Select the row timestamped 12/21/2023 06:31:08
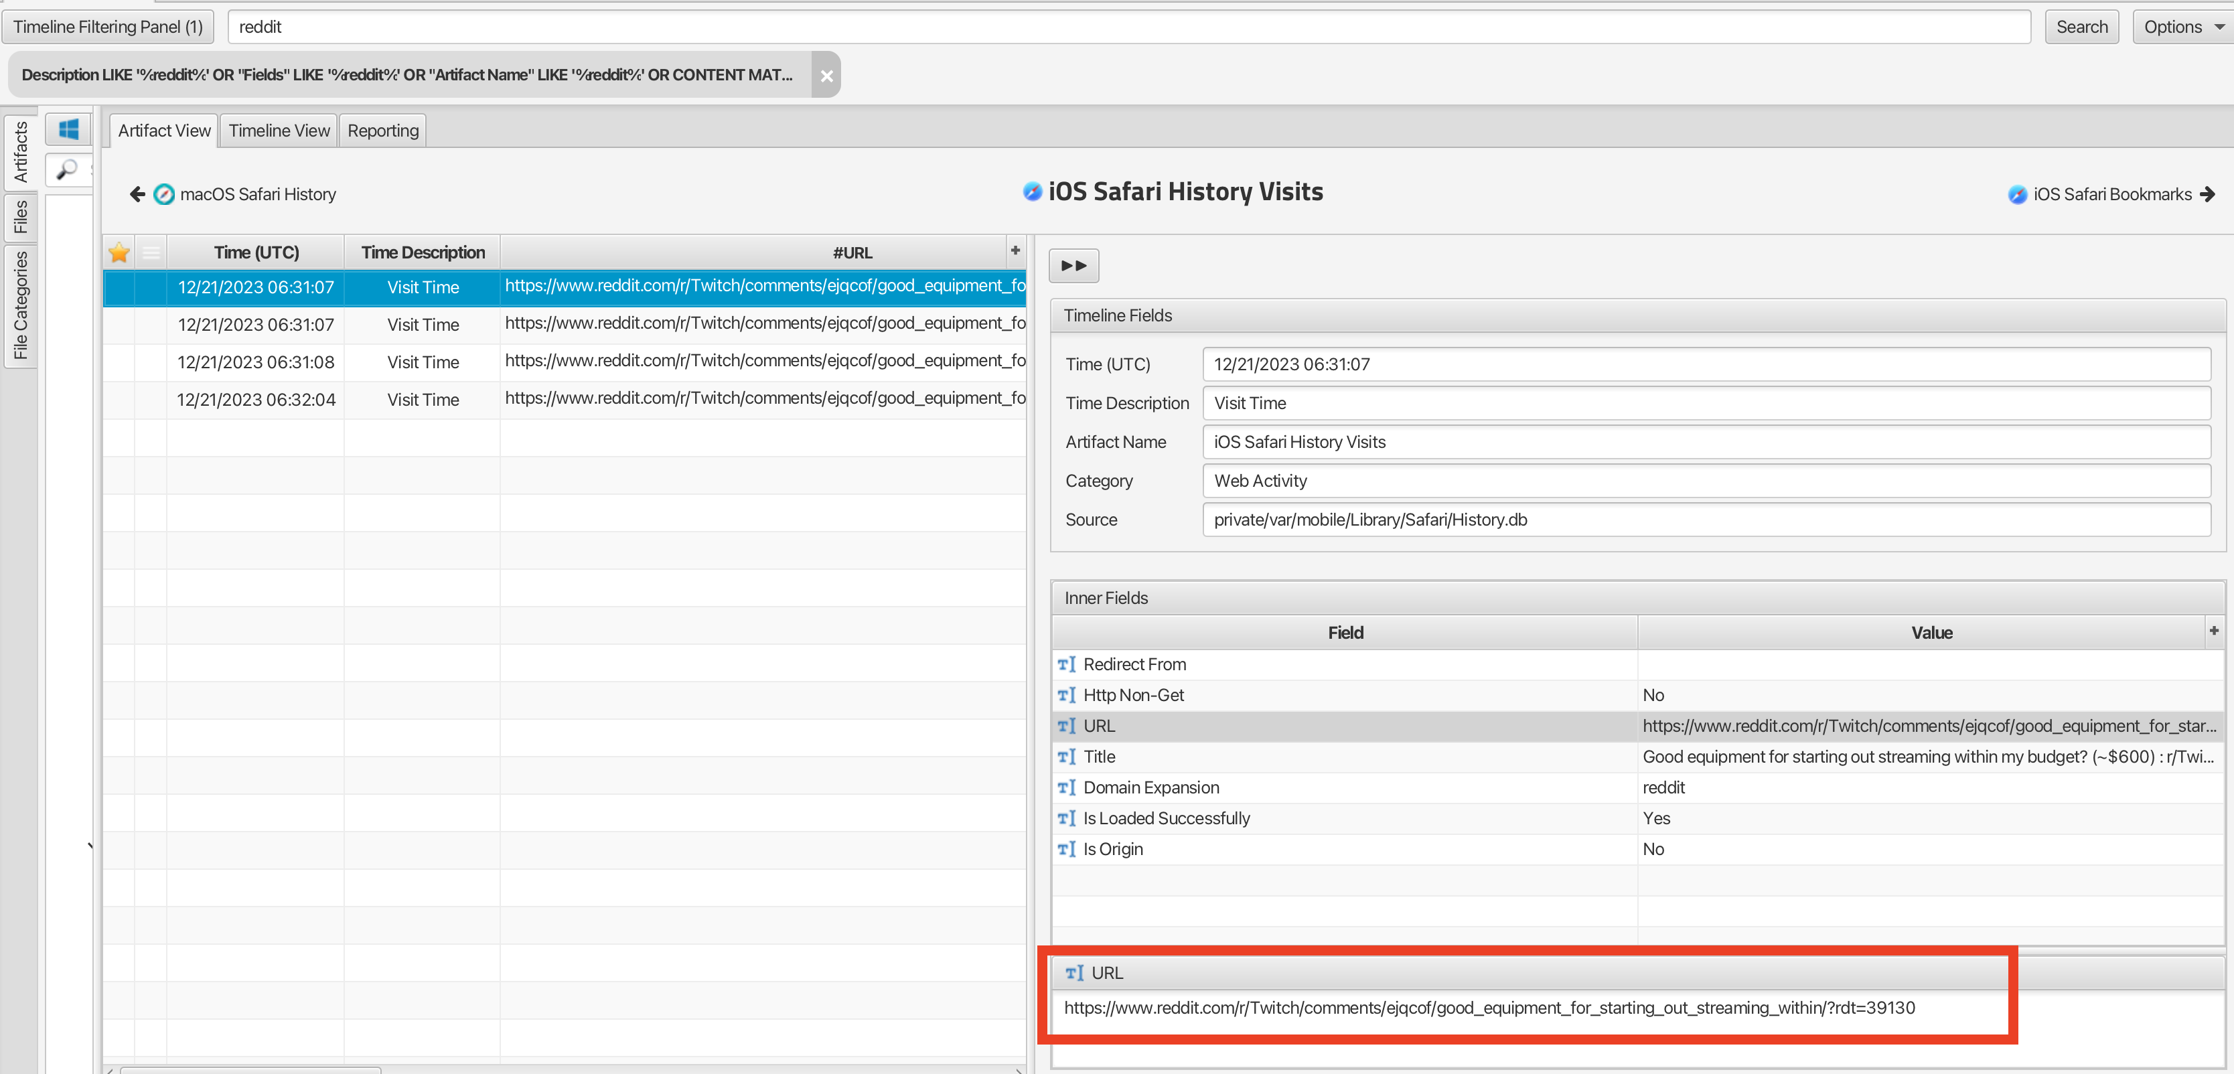Image resolution: width=2234 pixels, height=1074 pixels. (565, 362)
